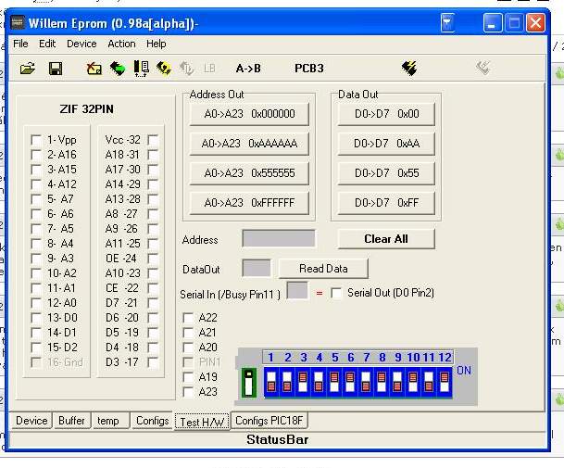Image resolution: width=564 pixels, height=468 pixels.
Task: Check the A22 address line checkbox
Action: (x=188, y=318)
